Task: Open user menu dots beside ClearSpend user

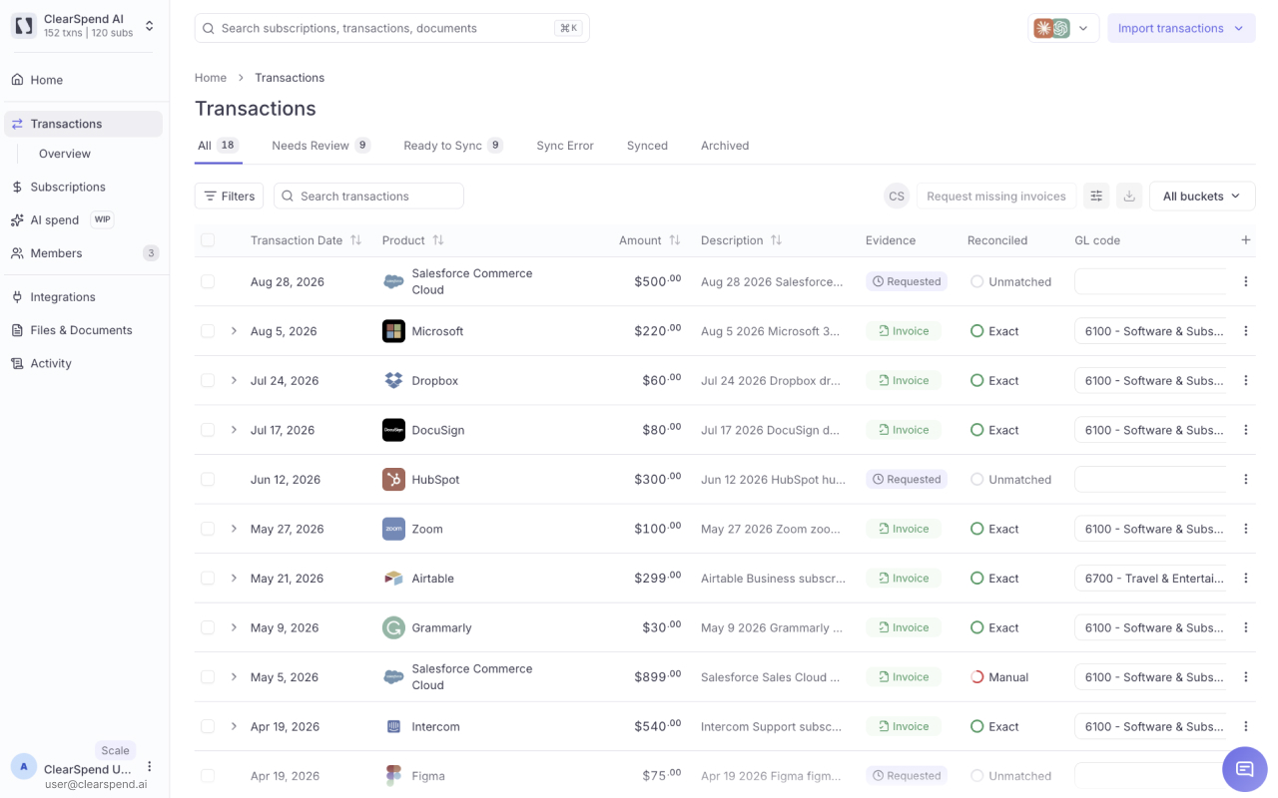Action: pyautogui.click(x=150, y=767)
